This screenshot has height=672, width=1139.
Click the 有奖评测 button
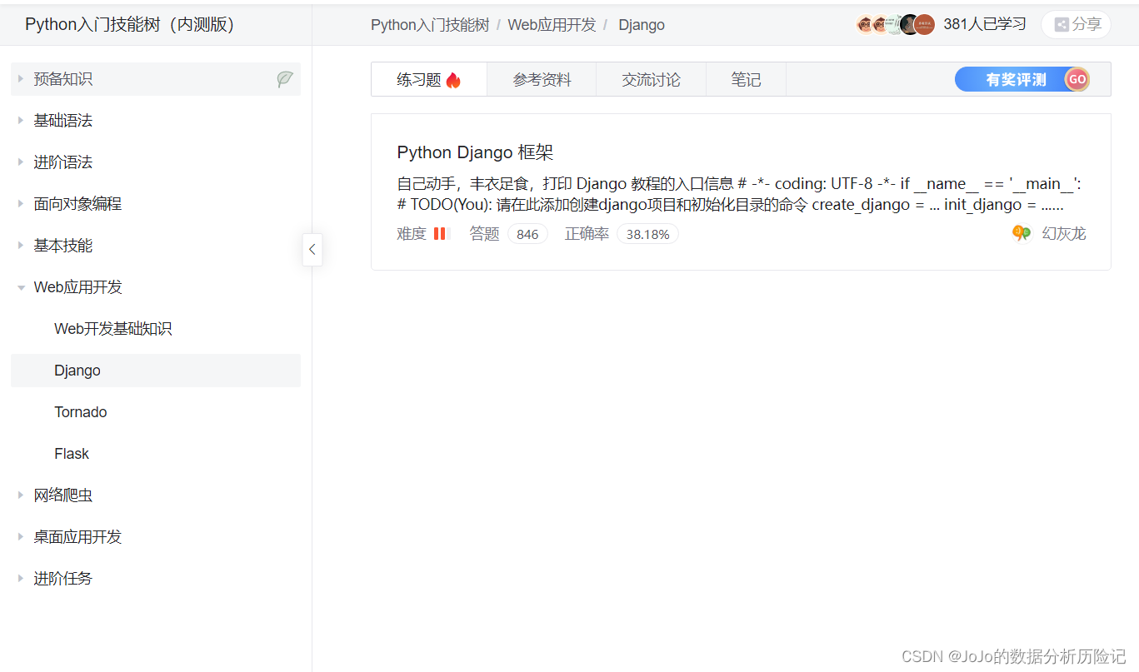point(1022,79)
